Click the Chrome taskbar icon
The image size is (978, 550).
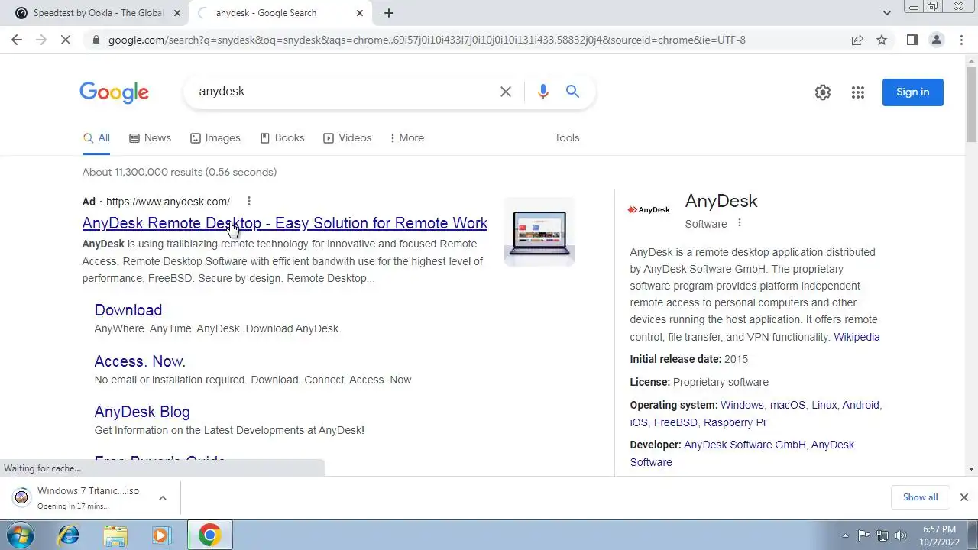coord(210,535)
